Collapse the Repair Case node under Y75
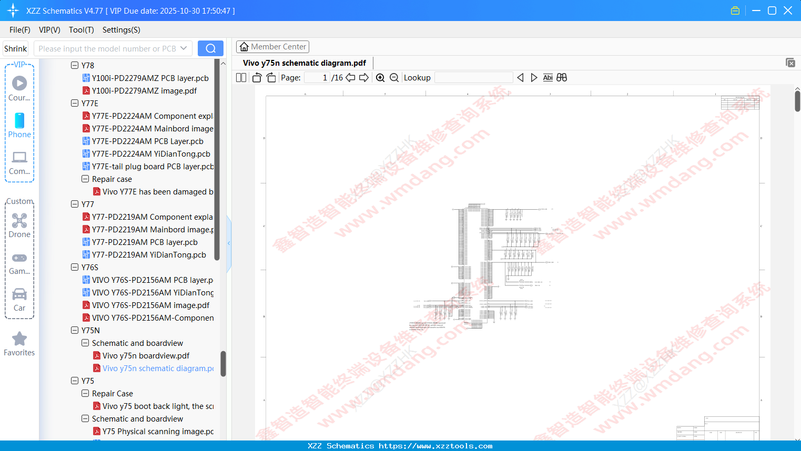801x451 pixels. 85,394
